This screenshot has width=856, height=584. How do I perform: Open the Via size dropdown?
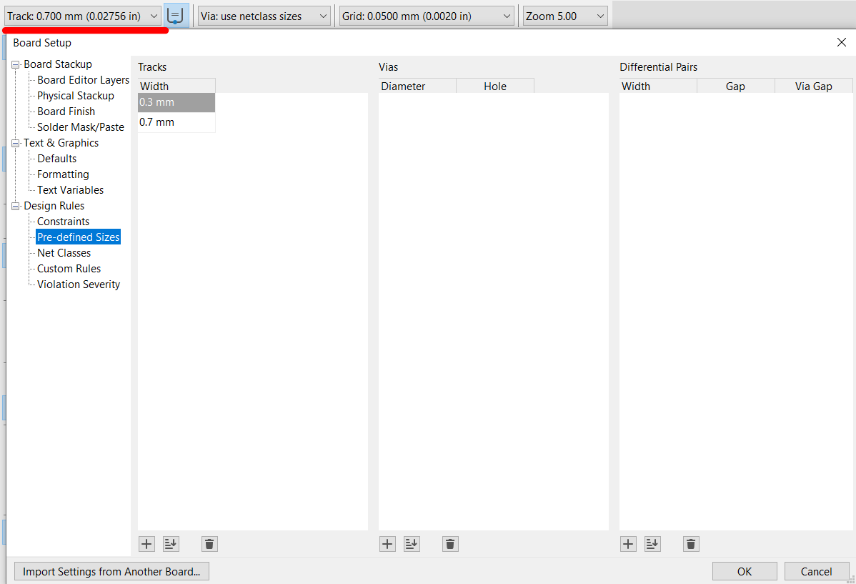(x=264, y=16)
